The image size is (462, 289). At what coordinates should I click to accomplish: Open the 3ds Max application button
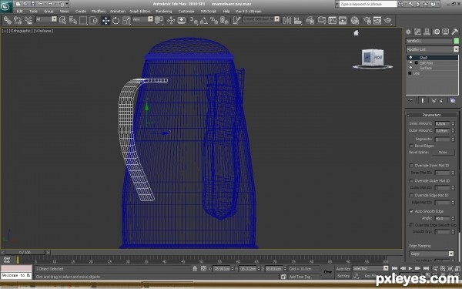click(x=6, y=6)
